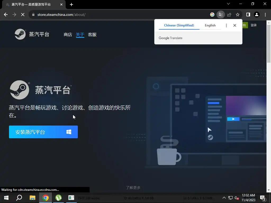Open the notification center icon
This screenshot has height=203, width=271.
[263, 198]
